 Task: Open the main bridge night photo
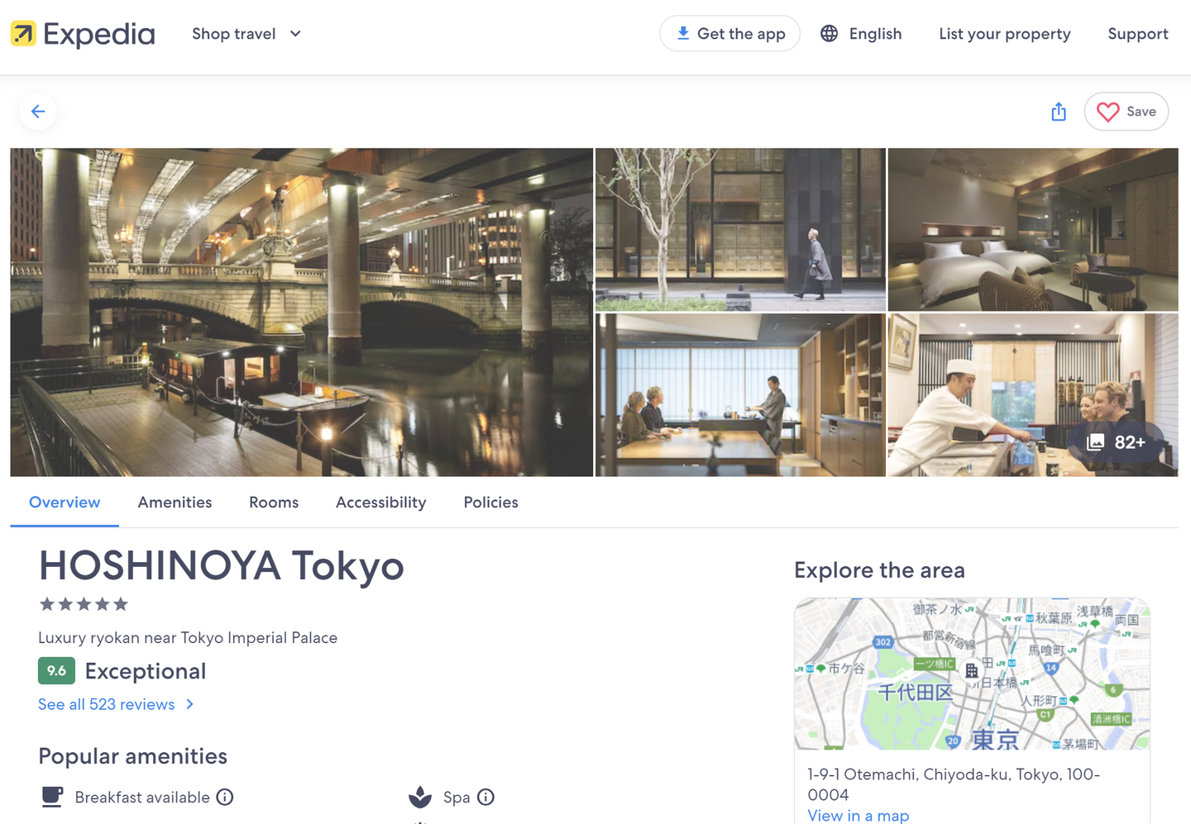[x=301, y=312]
